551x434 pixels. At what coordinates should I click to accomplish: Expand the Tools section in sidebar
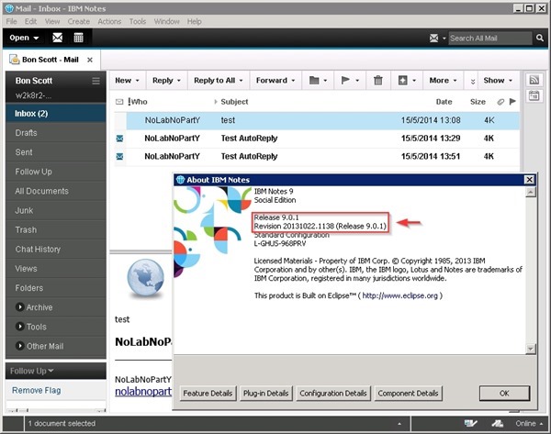click(20, 327)
